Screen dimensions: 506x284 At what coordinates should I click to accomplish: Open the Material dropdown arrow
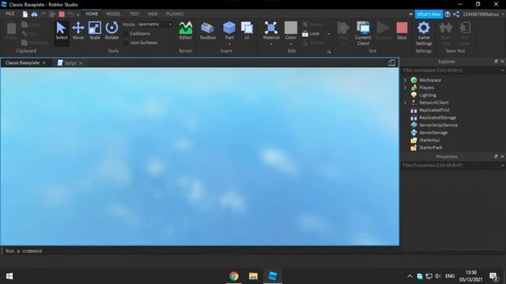tap(271, 44)
